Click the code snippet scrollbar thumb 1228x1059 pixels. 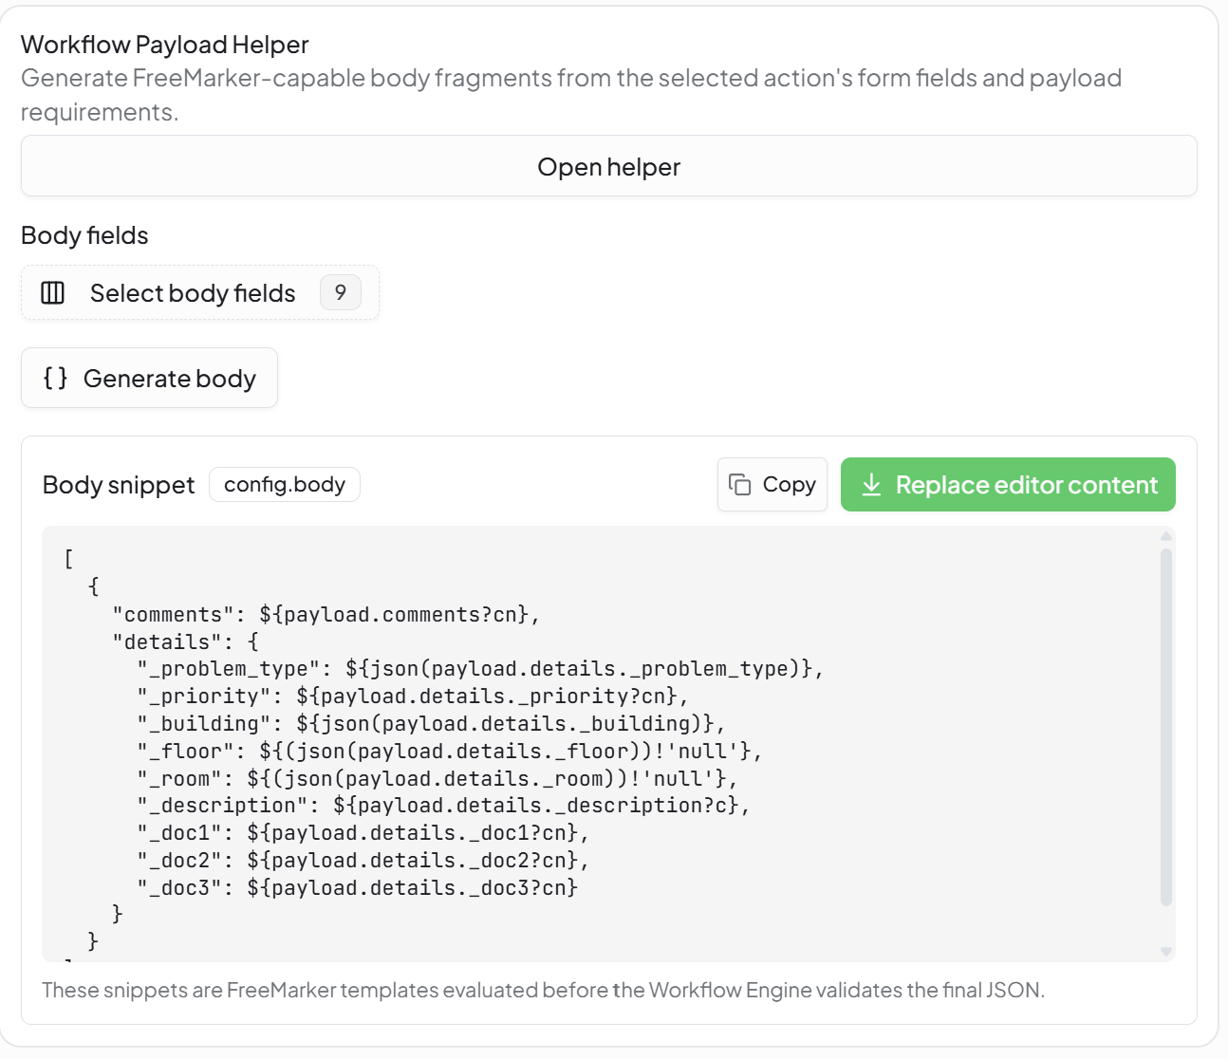click(1166, 727)
